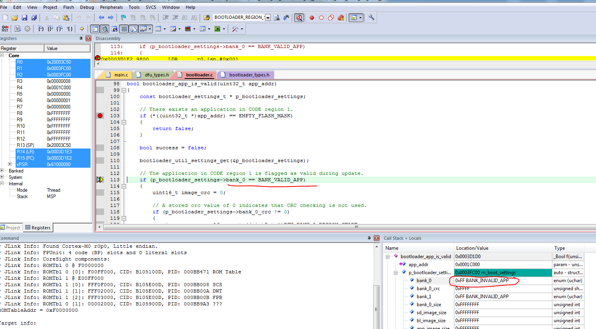Open the Flash menu
596x329 pixels.
click(x=68, y=7)
